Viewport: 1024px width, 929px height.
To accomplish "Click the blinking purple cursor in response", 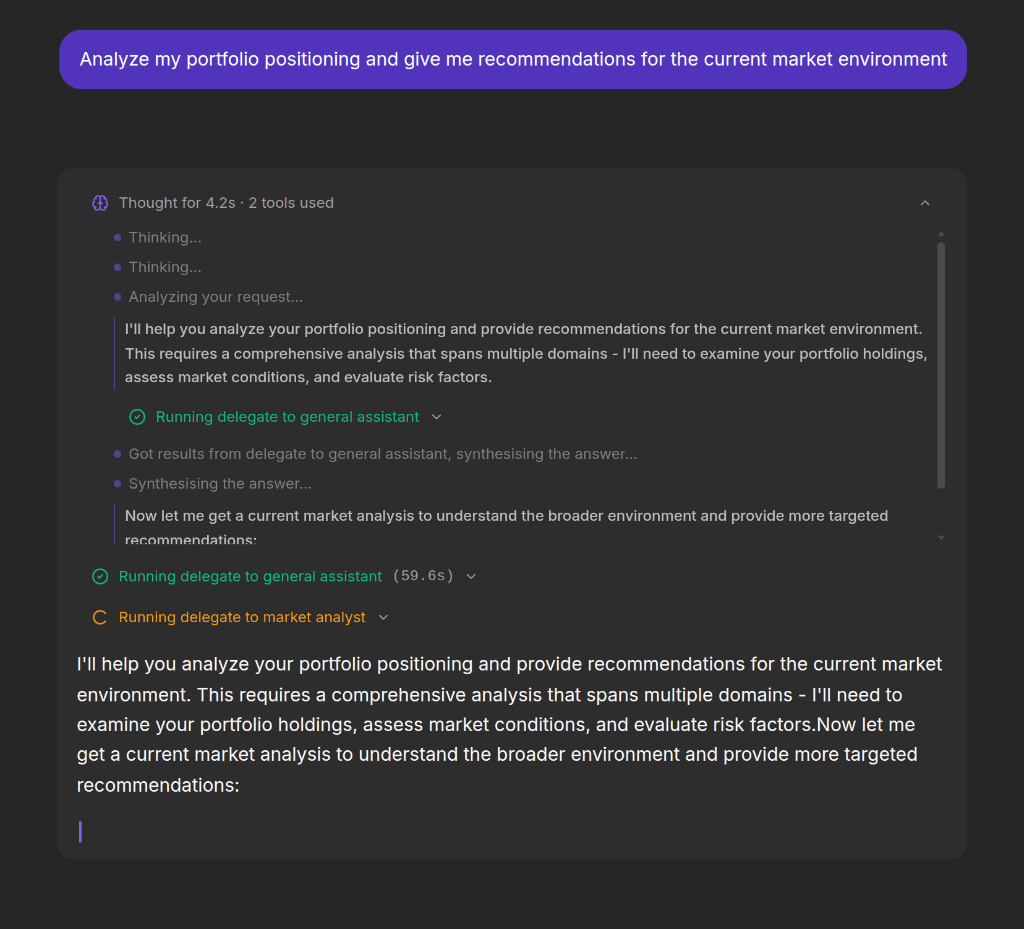I will point(80,831).
